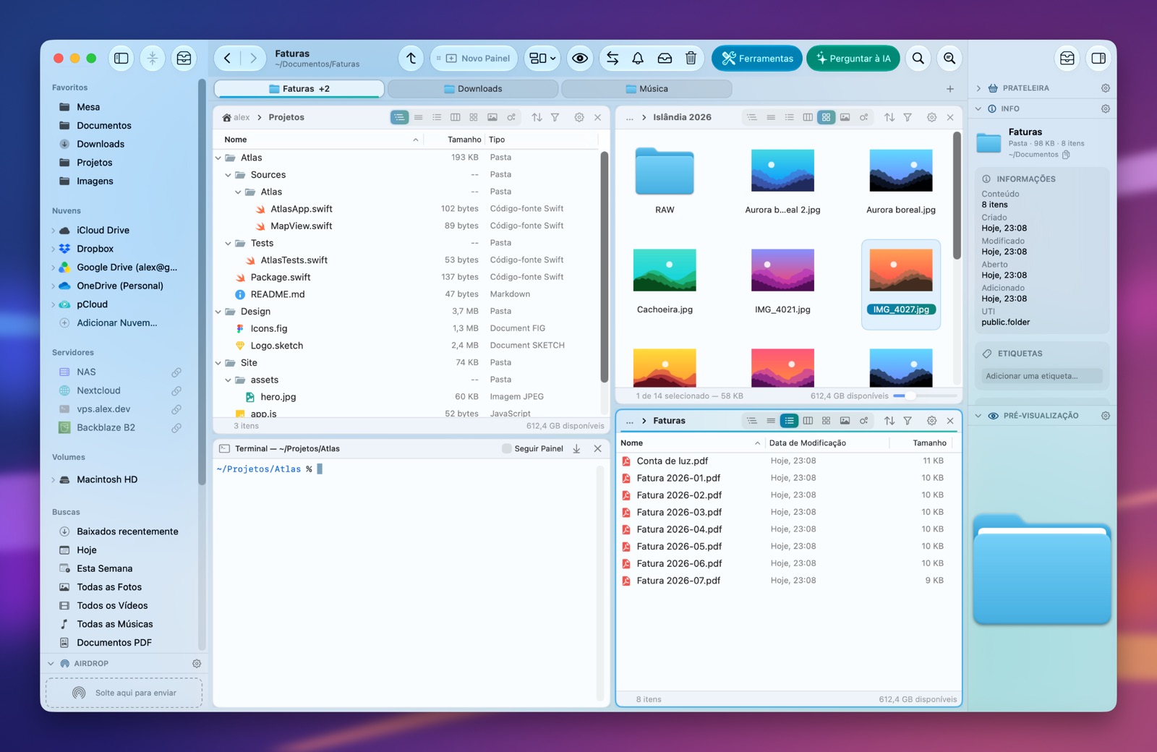1157x752 pixels.
Task: Open Dropbox in sidebar
Action: tap(95, 249)
